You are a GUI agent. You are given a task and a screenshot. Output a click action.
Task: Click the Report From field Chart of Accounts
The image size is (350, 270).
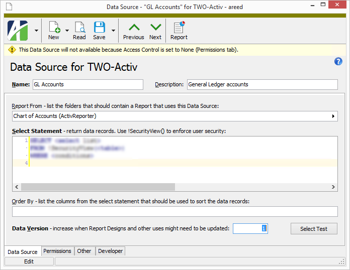(x=175, y=116)
